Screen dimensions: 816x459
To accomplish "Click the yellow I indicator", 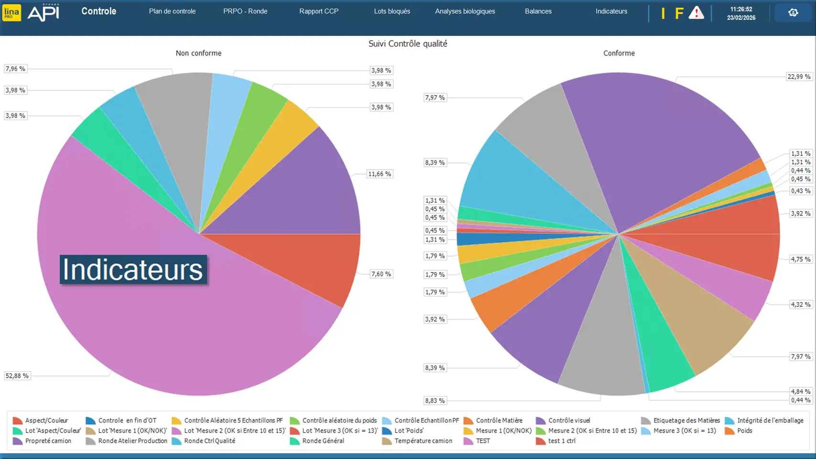I will (x=663, y=13).
